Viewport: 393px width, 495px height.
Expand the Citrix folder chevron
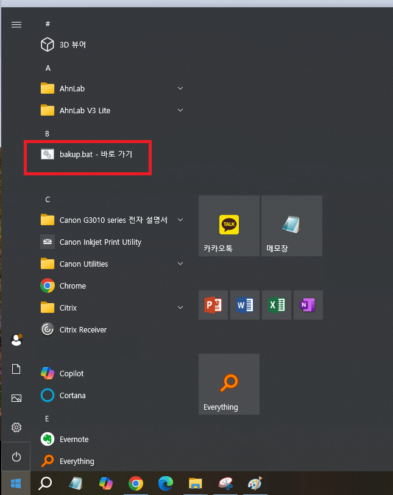pyautogui.click(x=180, y=307)
